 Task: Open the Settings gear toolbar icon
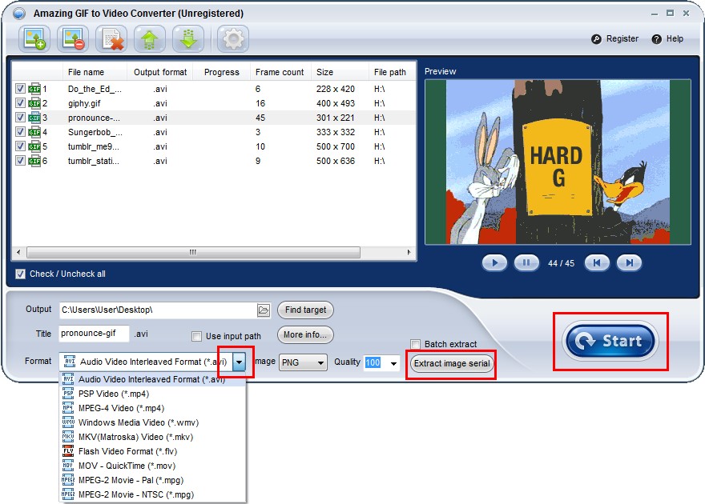pyautogui.click(x=233, y=38)
